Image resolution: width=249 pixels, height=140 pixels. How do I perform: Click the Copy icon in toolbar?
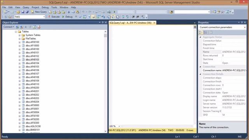(x=73, y=12)
